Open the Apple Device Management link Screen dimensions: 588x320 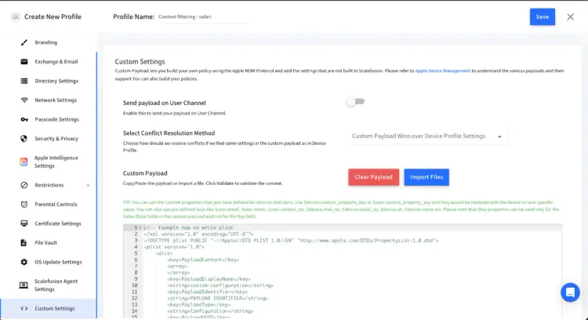coord(442,71)
